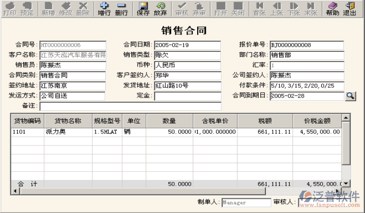The height and width of the screenshot is (213, 365).
Task: Select the 派力奥 goods name cell
Action: [x=68, y=132]
